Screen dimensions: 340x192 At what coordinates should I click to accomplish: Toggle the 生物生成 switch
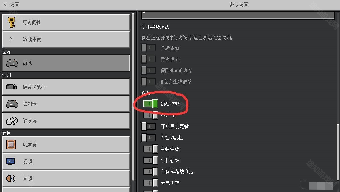(x=150, y=149)
